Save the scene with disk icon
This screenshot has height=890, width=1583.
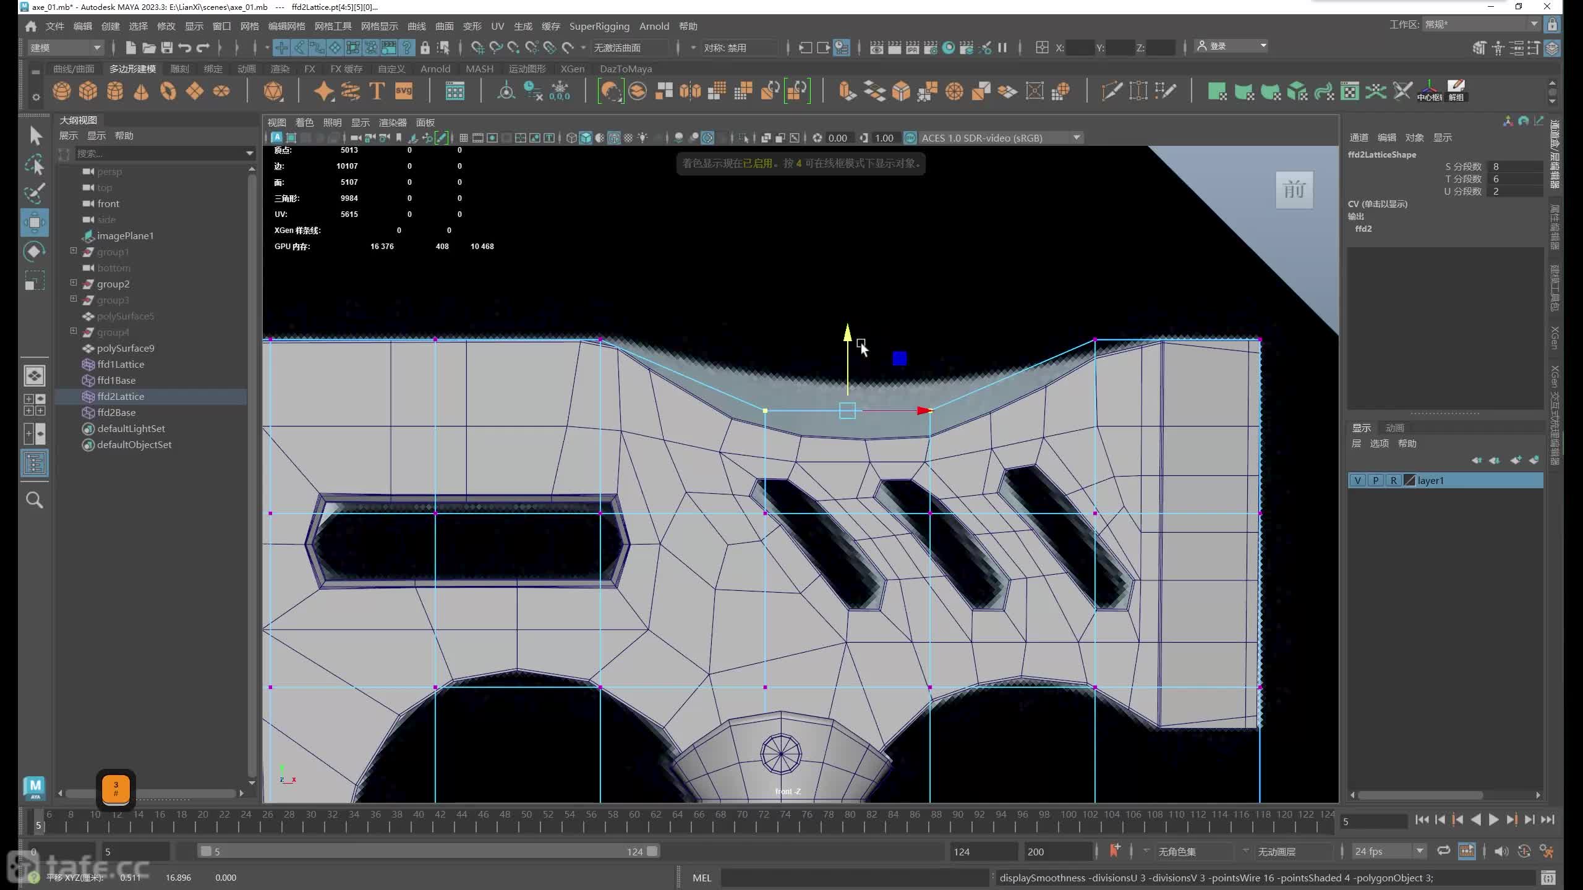pos(166,47)
